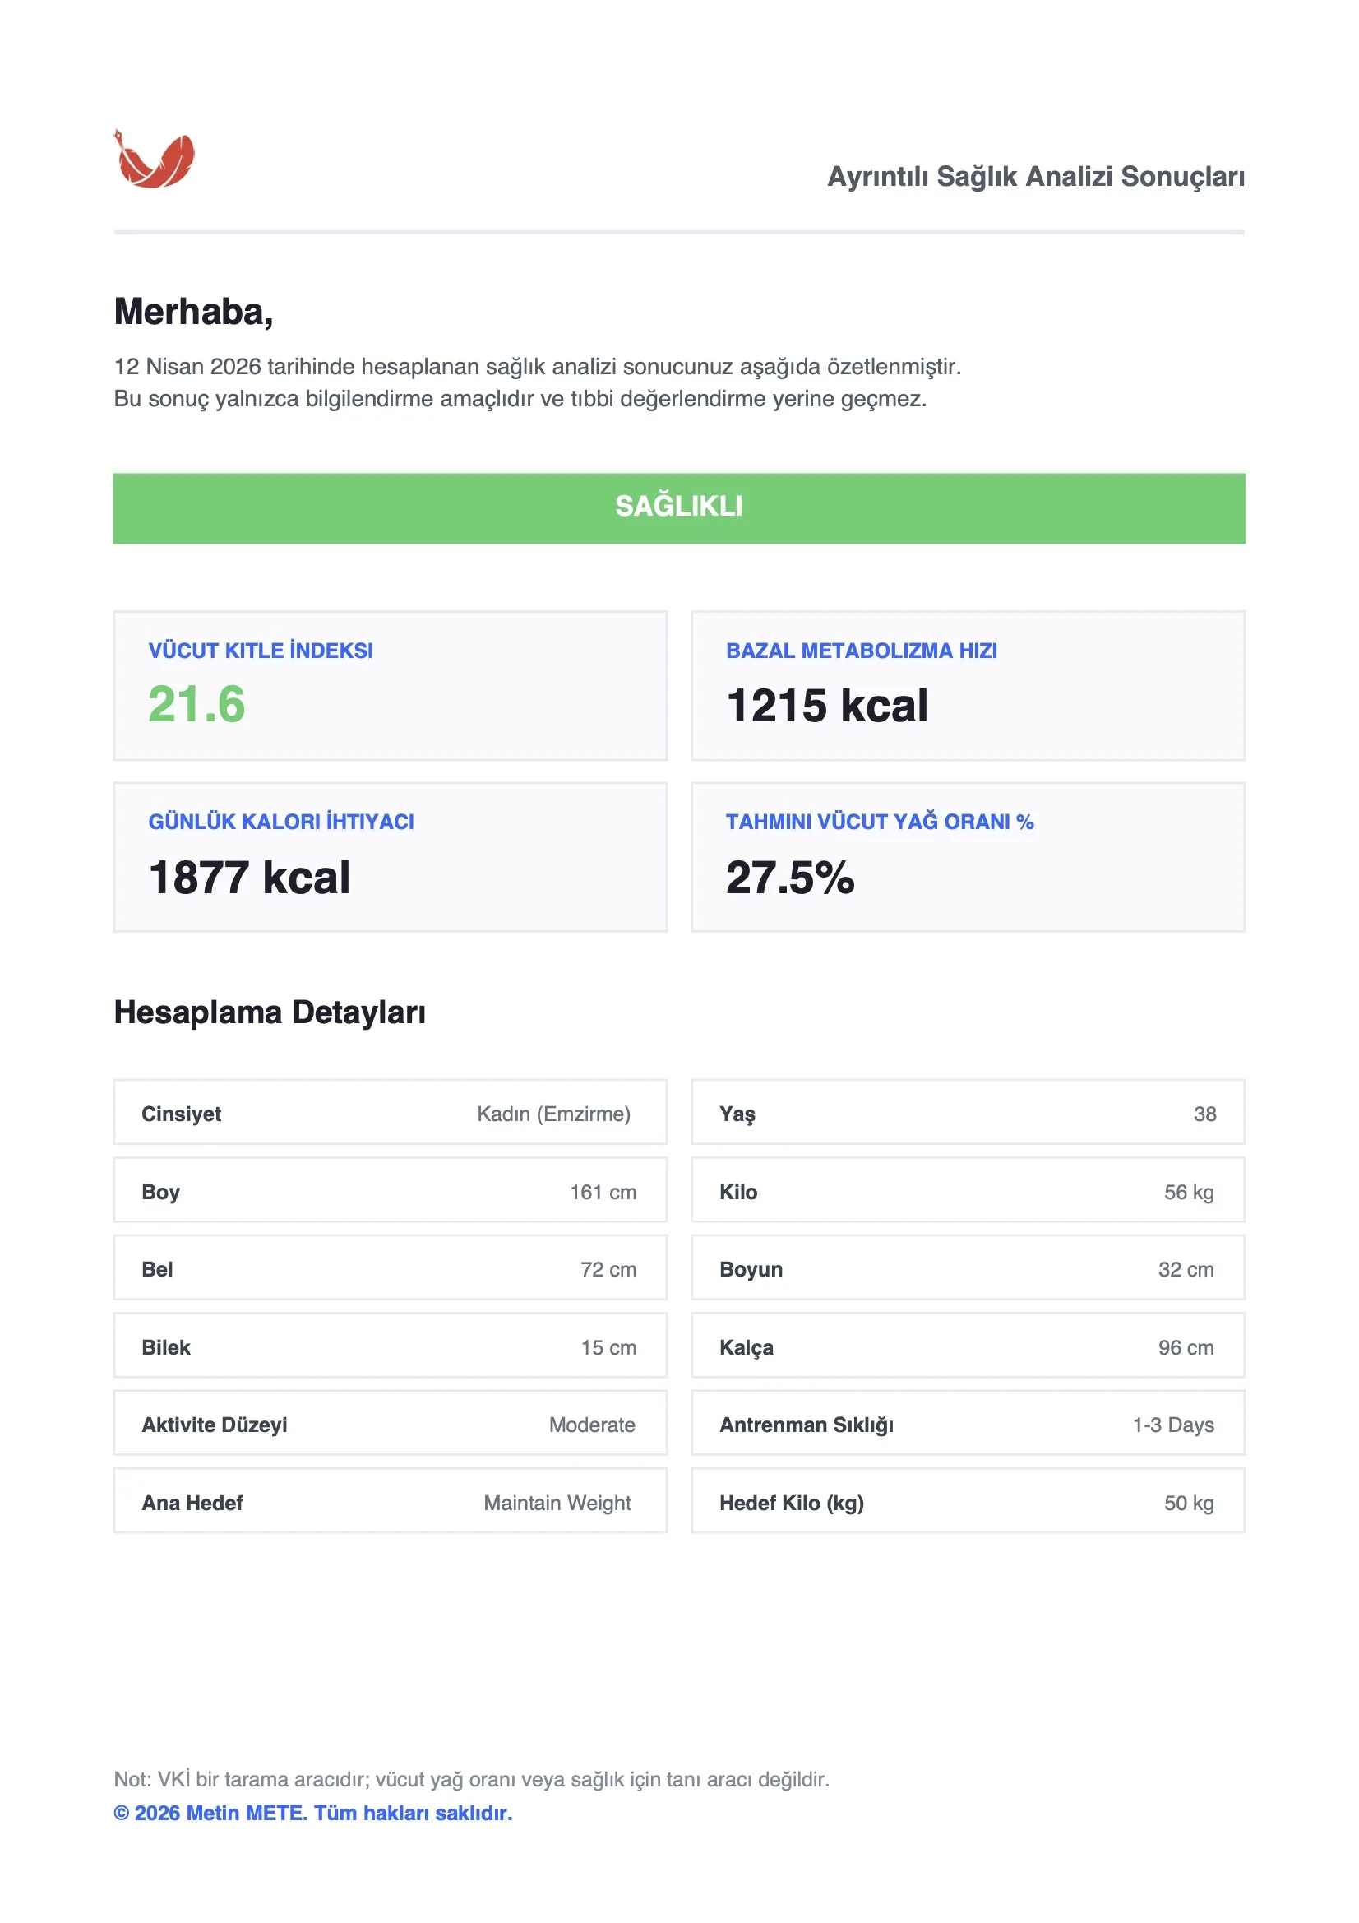Click the red feather logo
Screen dimensions: 1359x1923
(x=154, y=159)
